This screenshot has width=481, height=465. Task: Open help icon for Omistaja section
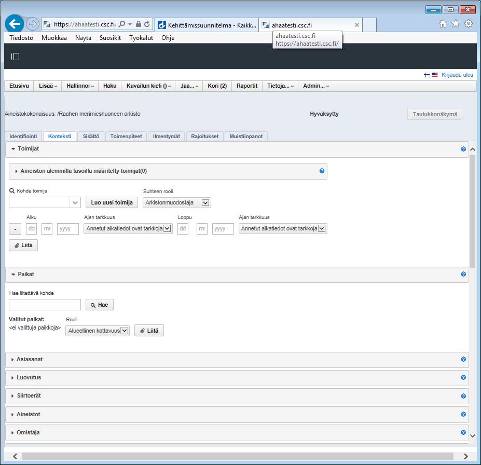click(x=463, y=432)
